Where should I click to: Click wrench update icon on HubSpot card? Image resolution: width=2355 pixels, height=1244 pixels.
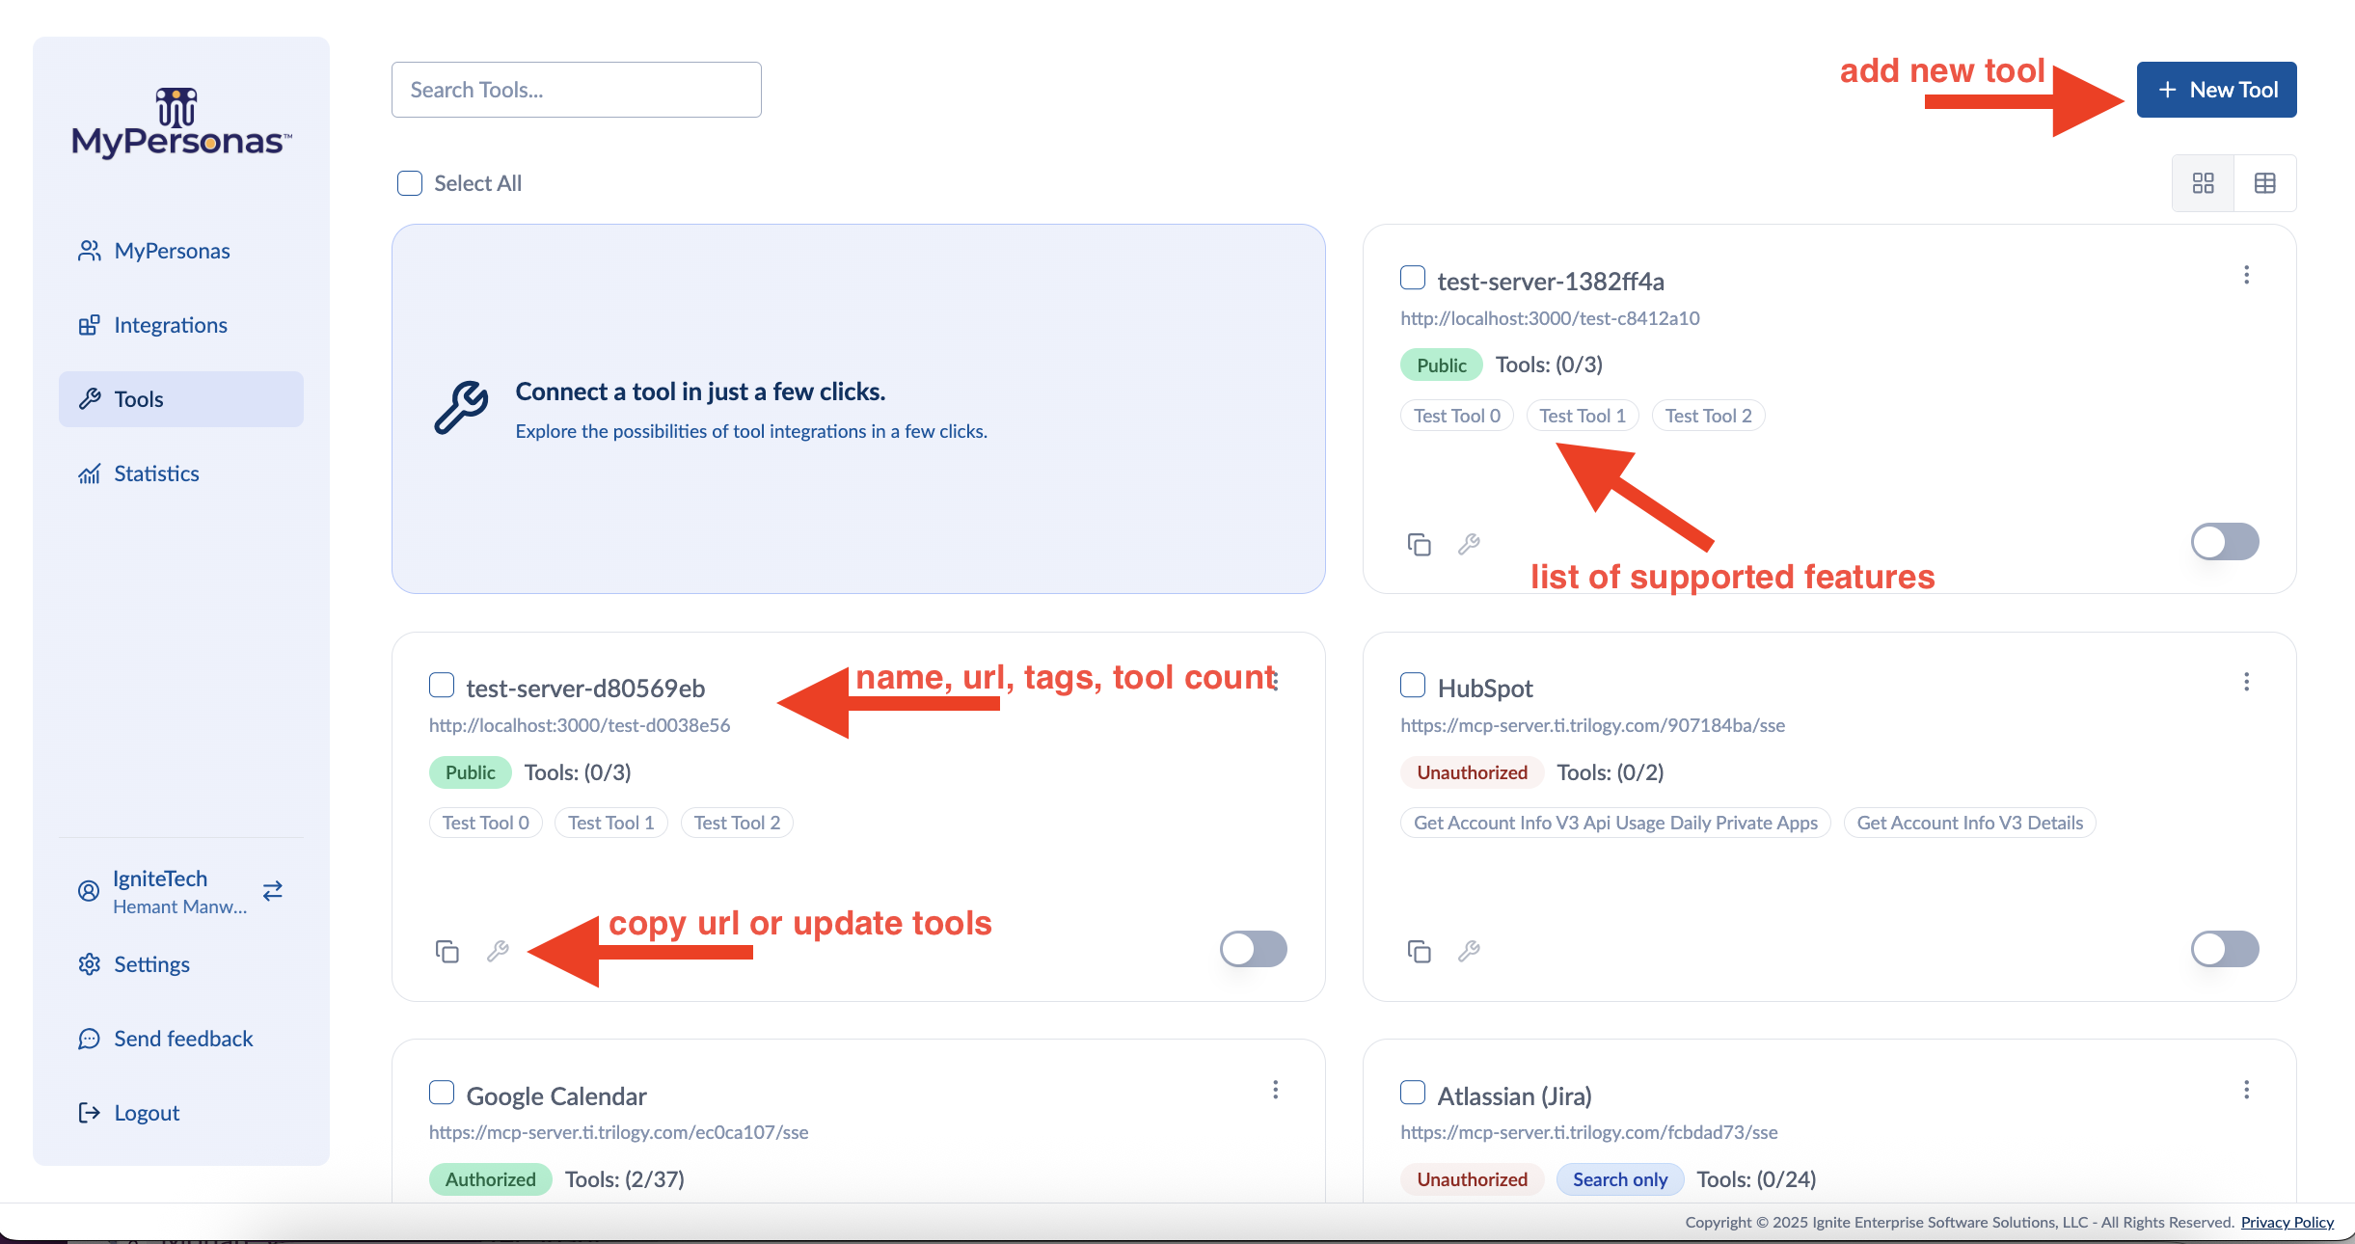pyautogui.click(x=1469, y=952)
